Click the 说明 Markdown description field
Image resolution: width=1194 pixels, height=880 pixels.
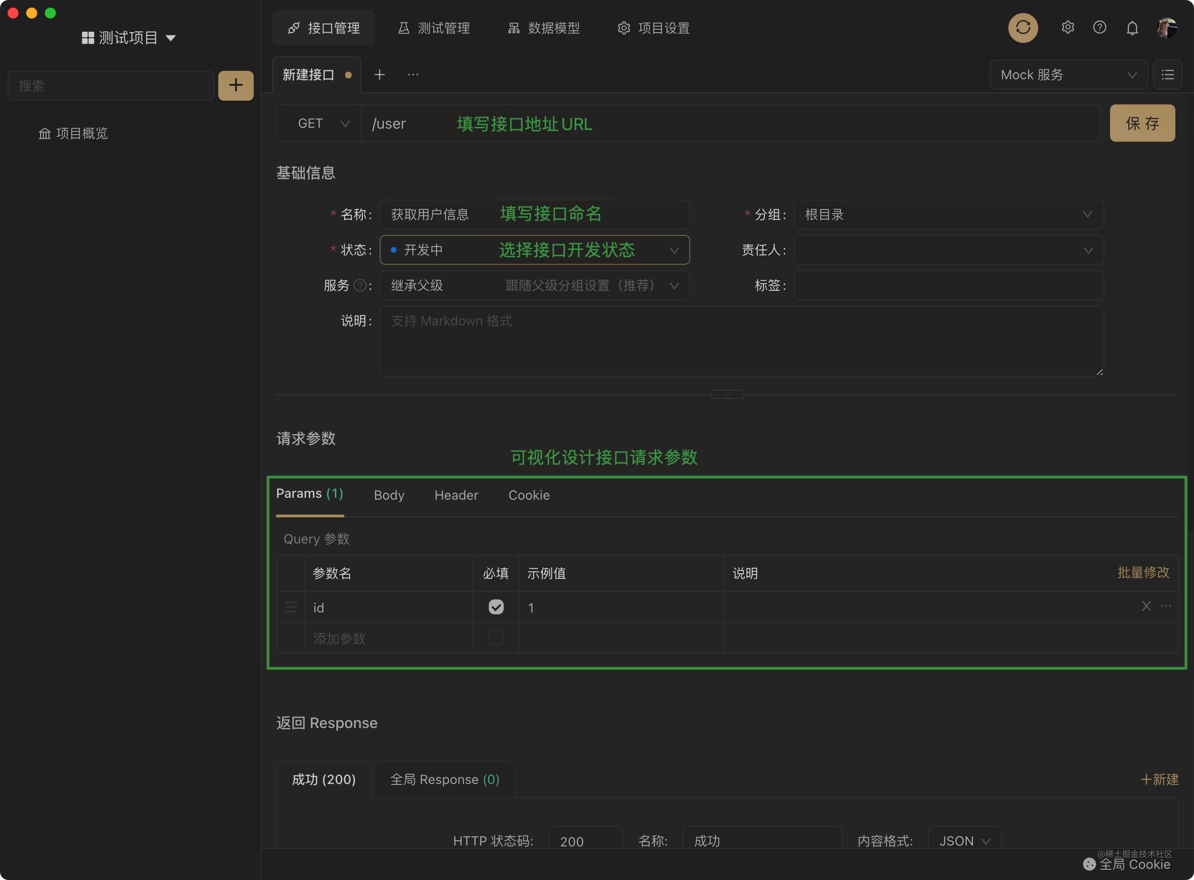(741, 341)
